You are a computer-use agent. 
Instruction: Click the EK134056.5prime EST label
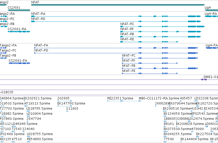tap(178, 114)
